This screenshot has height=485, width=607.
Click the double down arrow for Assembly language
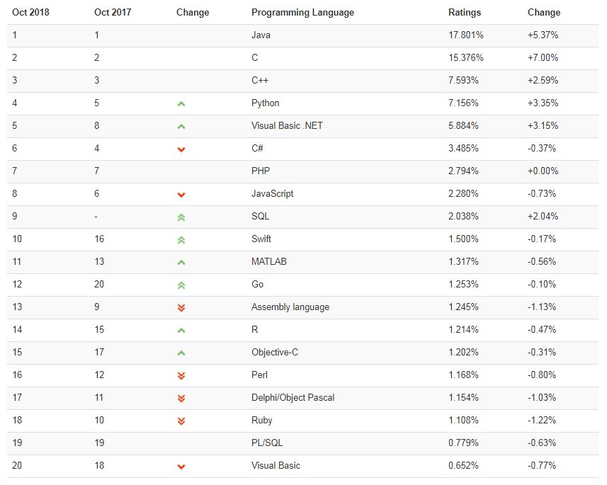click(181, 307)
